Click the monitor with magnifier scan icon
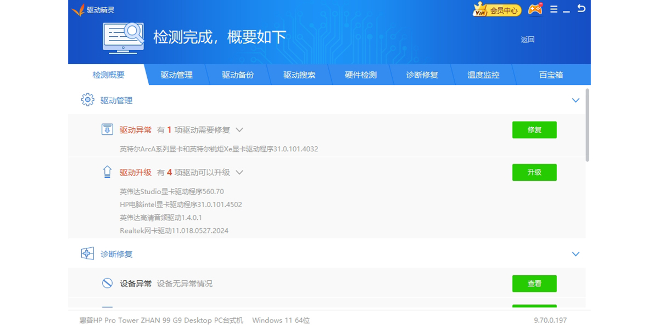 (x=124, y=38)
